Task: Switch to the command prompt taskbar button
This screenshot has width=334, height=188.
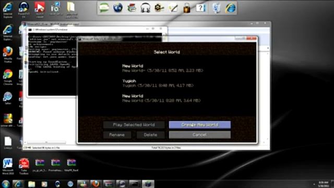Action: 135,184
